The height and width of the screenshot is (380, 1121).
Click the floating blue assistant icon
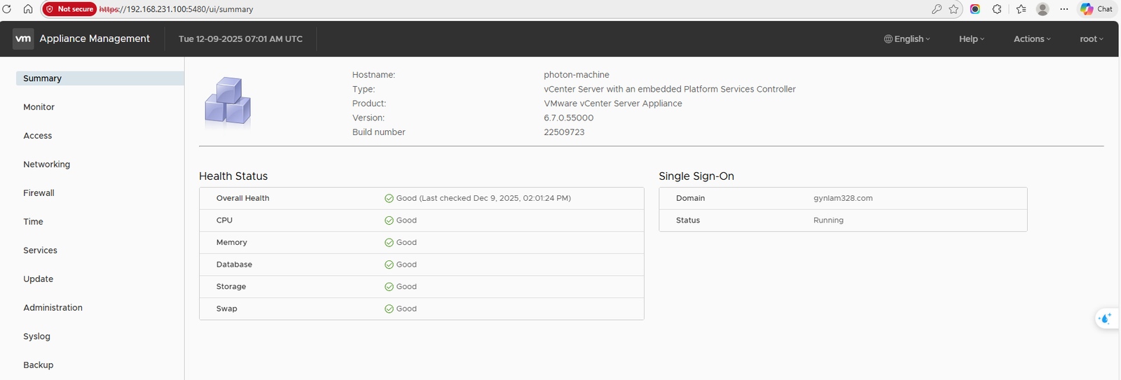tap(1106, 318)
